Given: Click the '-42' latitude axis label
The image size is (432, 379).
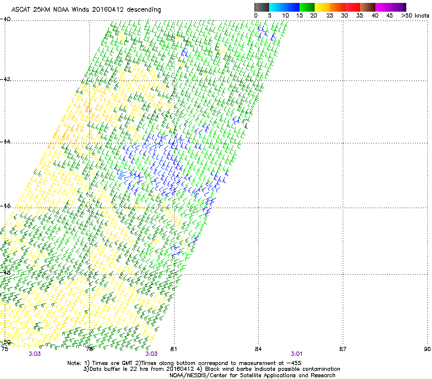Looking at the screenshot, I should tap(5, 79).
